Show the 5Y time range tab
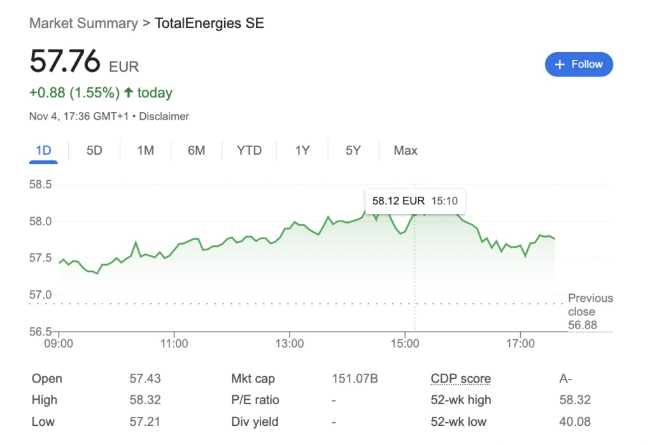652x445 pixels. click(x=353, y=150)
